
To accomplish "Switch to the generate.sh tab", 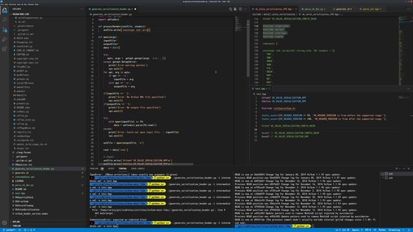I will coord(343,9).
